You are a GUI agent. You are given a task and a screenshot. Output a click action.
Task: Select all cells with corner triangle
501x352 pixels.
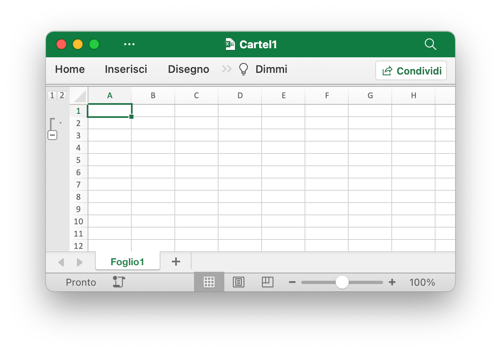point(79,96)
